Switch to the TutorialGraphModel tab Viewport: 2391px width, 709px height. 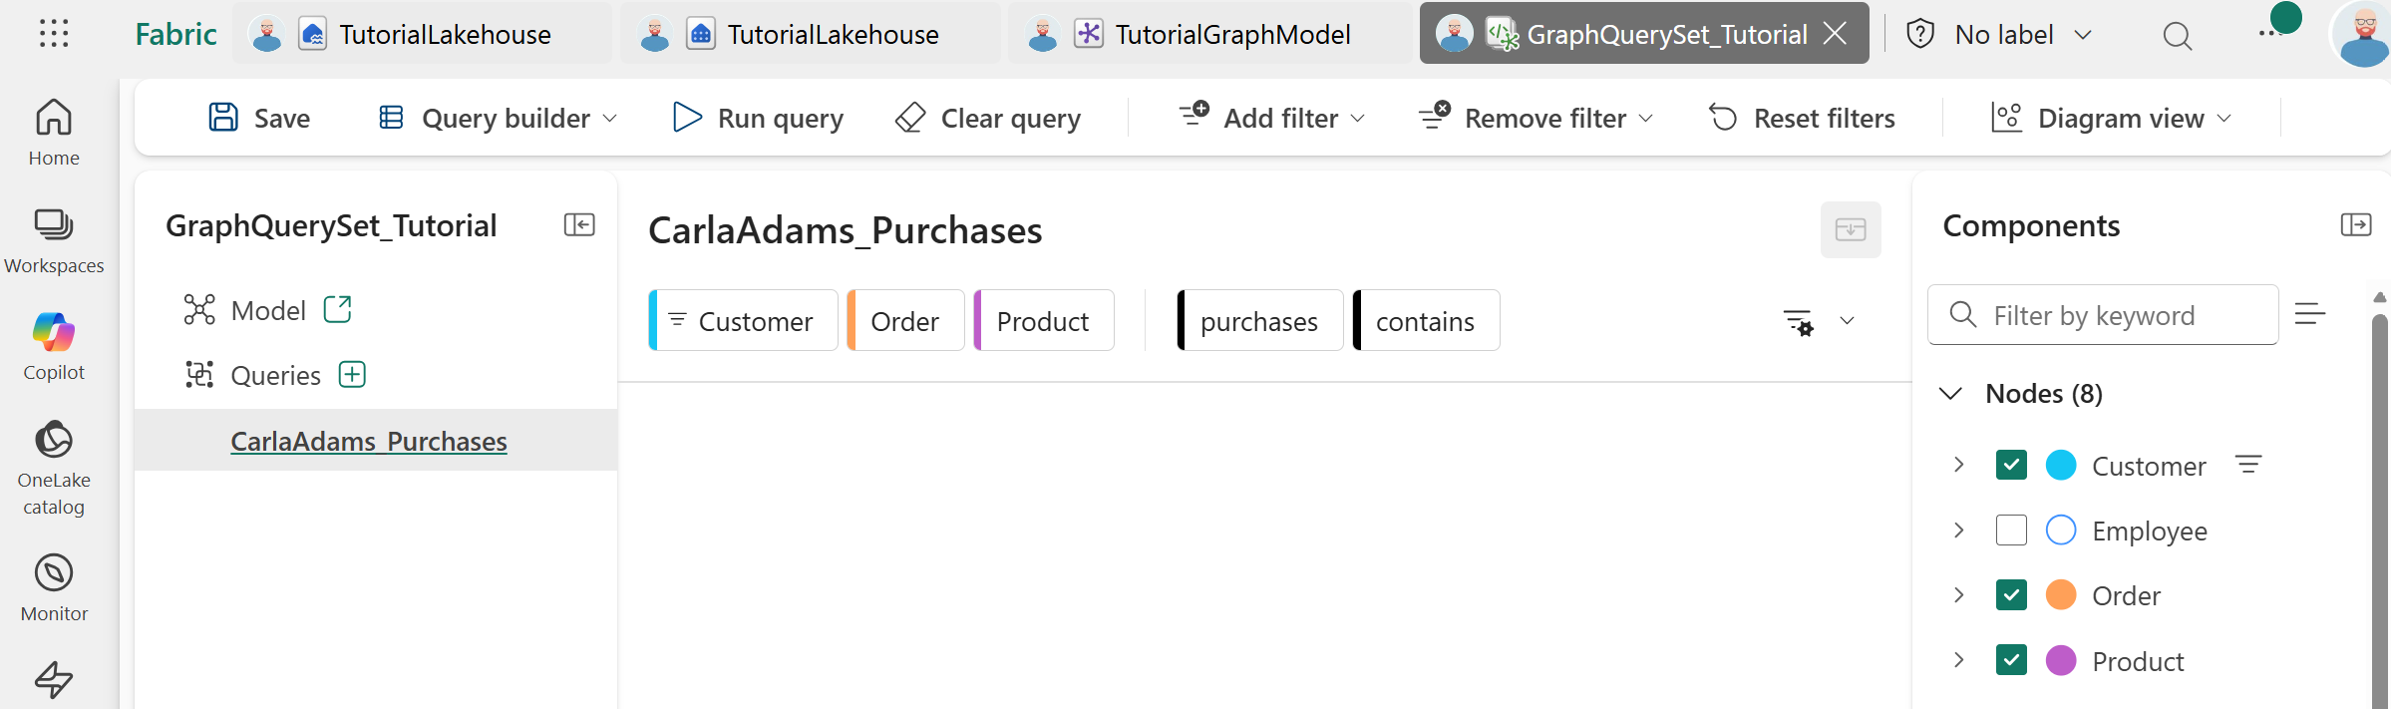tap(1211, 35)
